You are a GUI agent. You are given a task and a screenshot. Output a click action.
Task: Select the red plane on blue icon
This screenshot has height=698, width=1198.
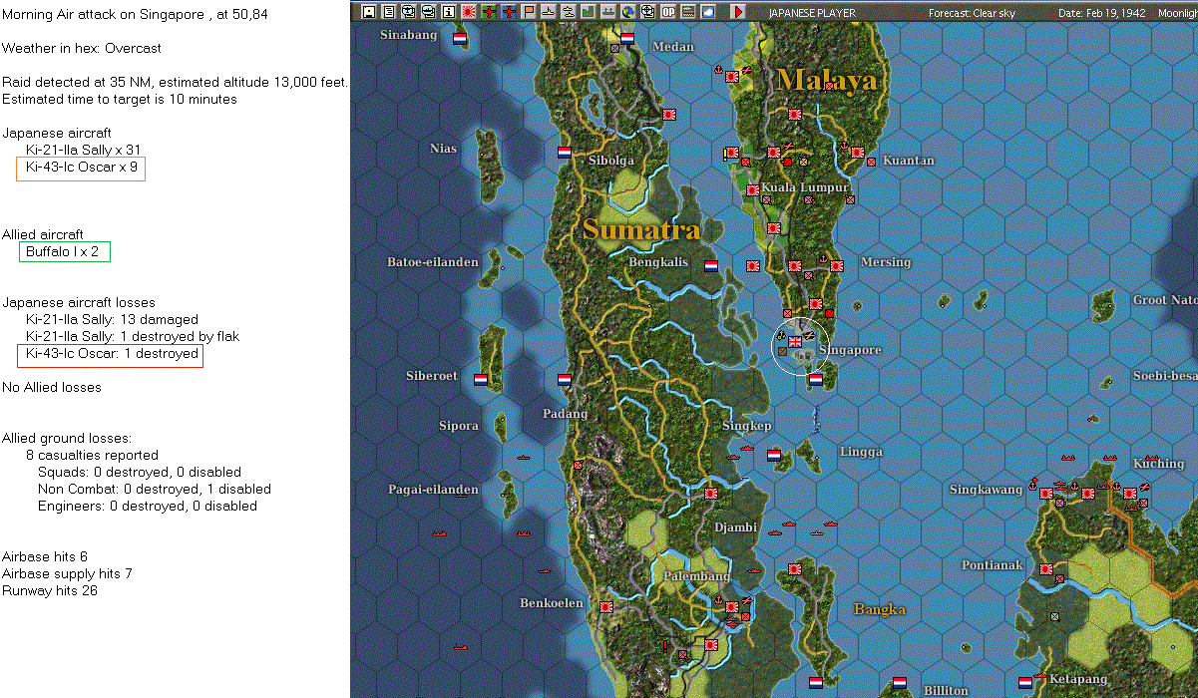point(509,12)
